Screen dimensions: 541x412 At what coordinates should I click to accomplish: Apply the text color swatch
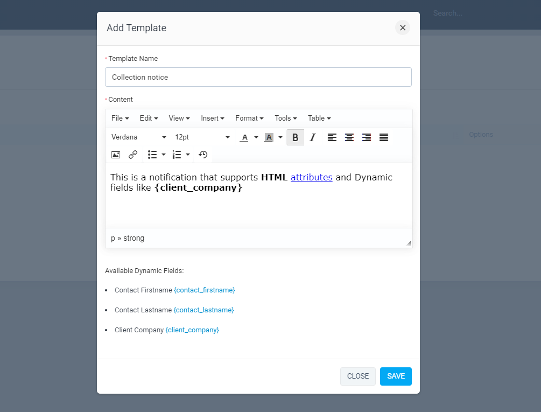(x=244, y=137)
